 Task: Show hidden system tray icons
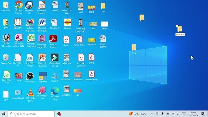[x=152, y=114]
